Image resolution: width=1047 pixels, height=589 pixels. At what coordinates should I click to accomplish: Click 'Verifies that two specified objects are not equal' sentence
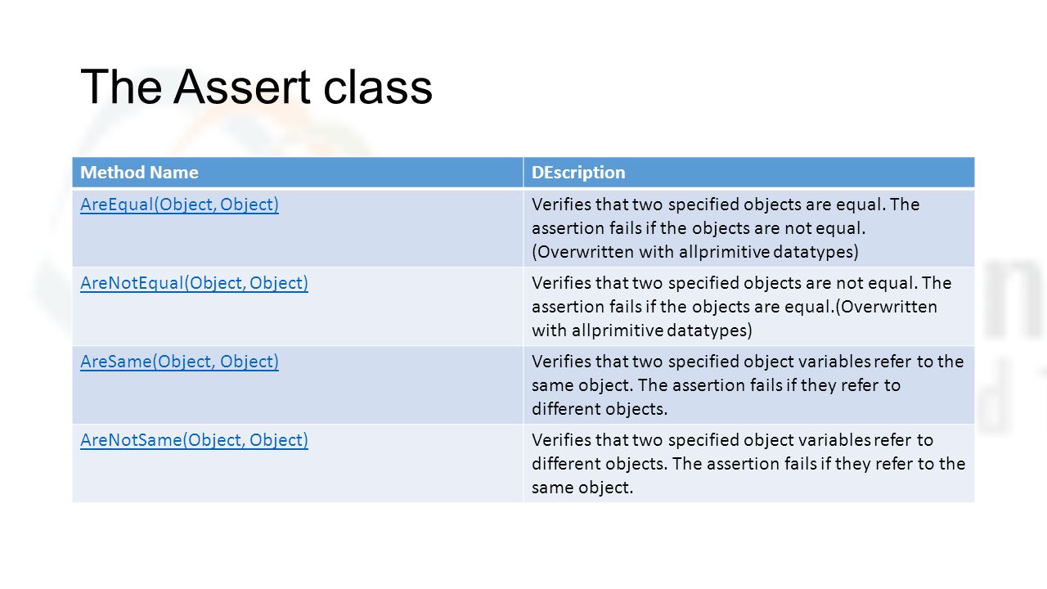[x=726, y=283]
